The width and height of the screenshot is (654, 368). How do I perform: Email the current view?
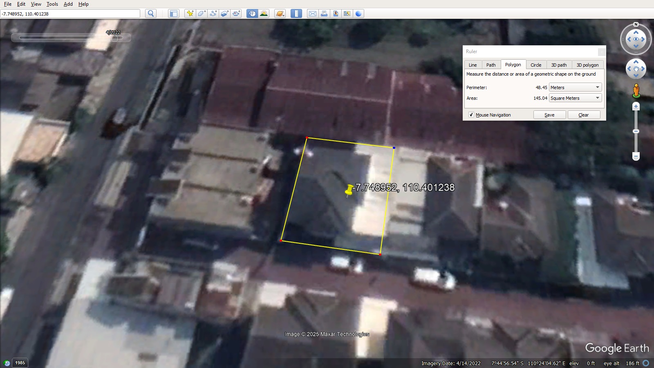pyautogui.click(x=313, y=13)
